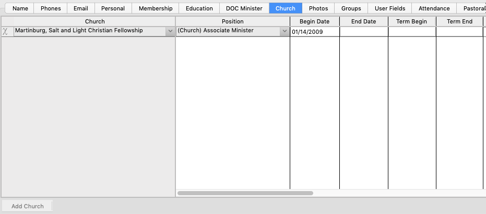
Task: Delete the Martinburg church row with X icon
Action: (6, 31)
